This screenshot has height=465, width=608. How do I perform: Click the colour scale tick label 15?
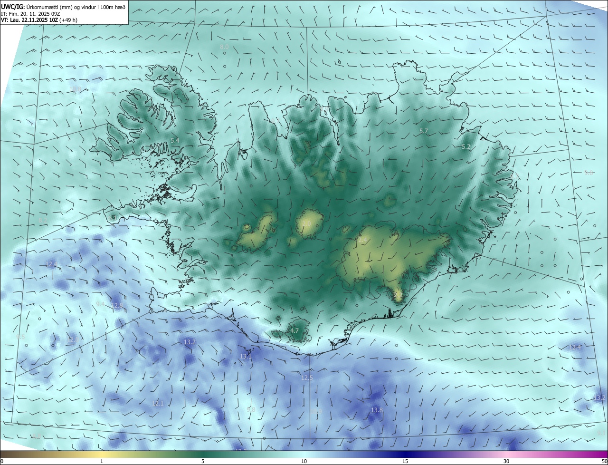[x=405, y=461]
